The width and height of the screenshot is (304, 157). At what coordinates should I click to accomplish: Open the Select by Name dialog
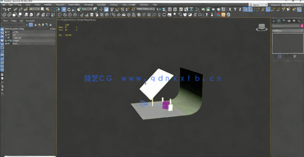coord(48,9)
